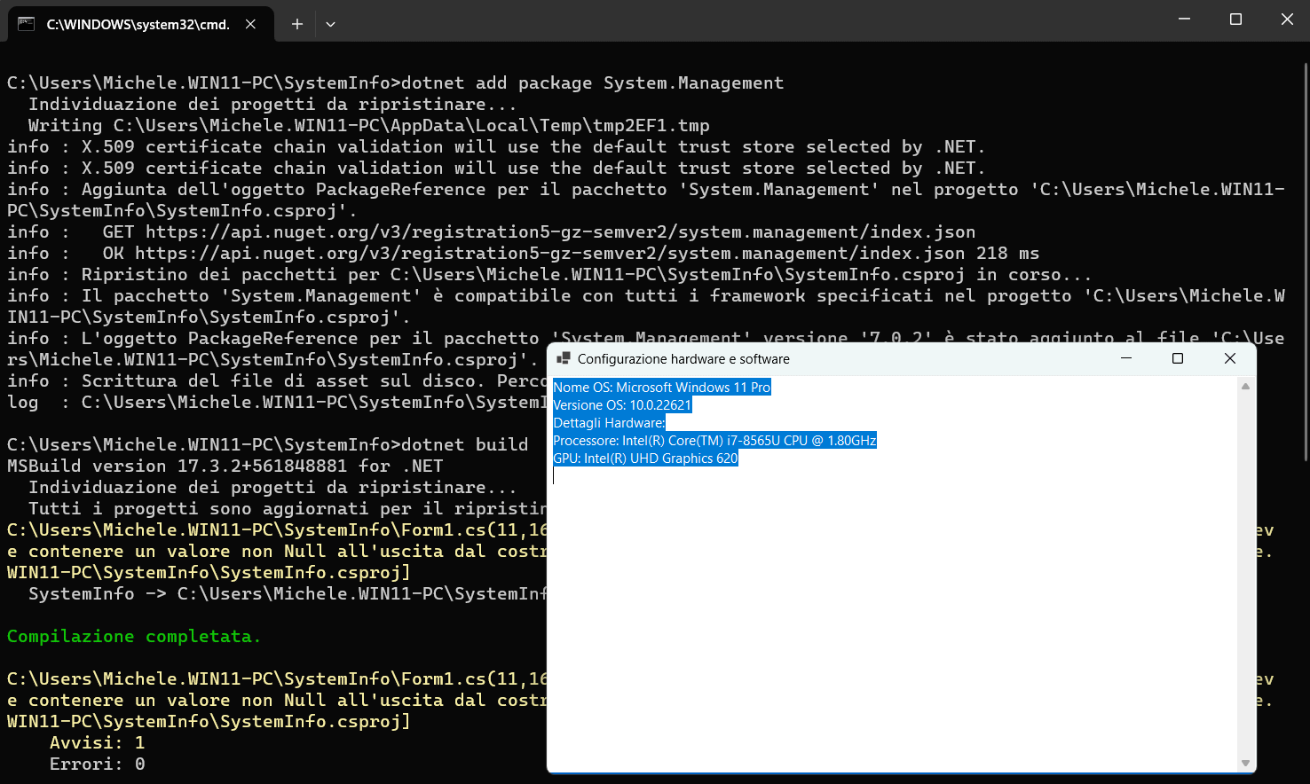
Task: Click the app icon of Configurazione hardware window
Action: click(x=563, y=358)
